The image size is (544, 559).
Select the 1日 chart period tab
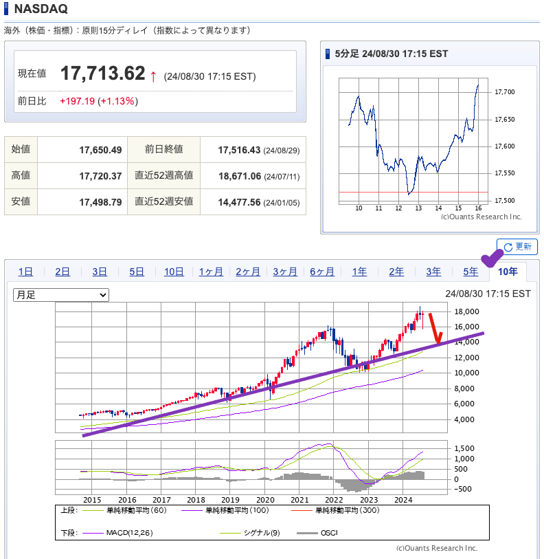(25, 272)
